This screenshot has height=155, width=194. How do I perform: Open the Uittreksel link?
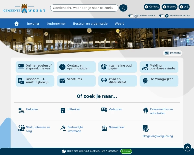74,109
